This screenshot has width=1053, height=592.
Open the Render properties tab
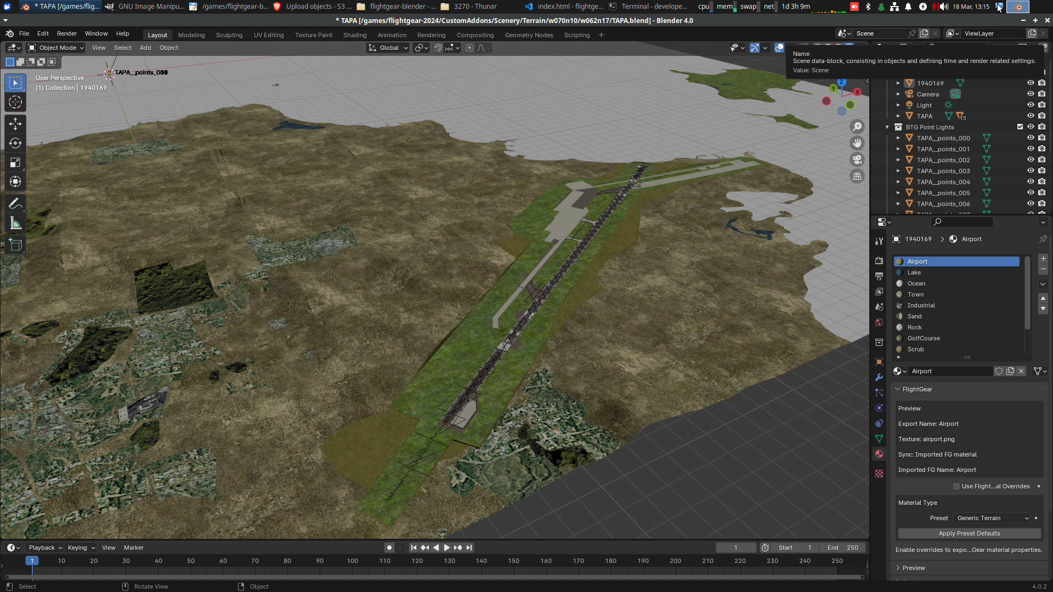click(879, 260)
